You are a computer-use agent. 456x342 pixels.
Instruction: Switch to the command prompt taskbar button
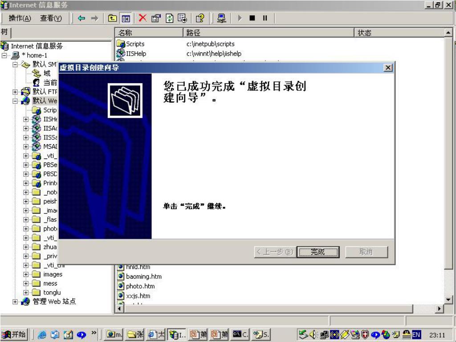pos(240,335)
